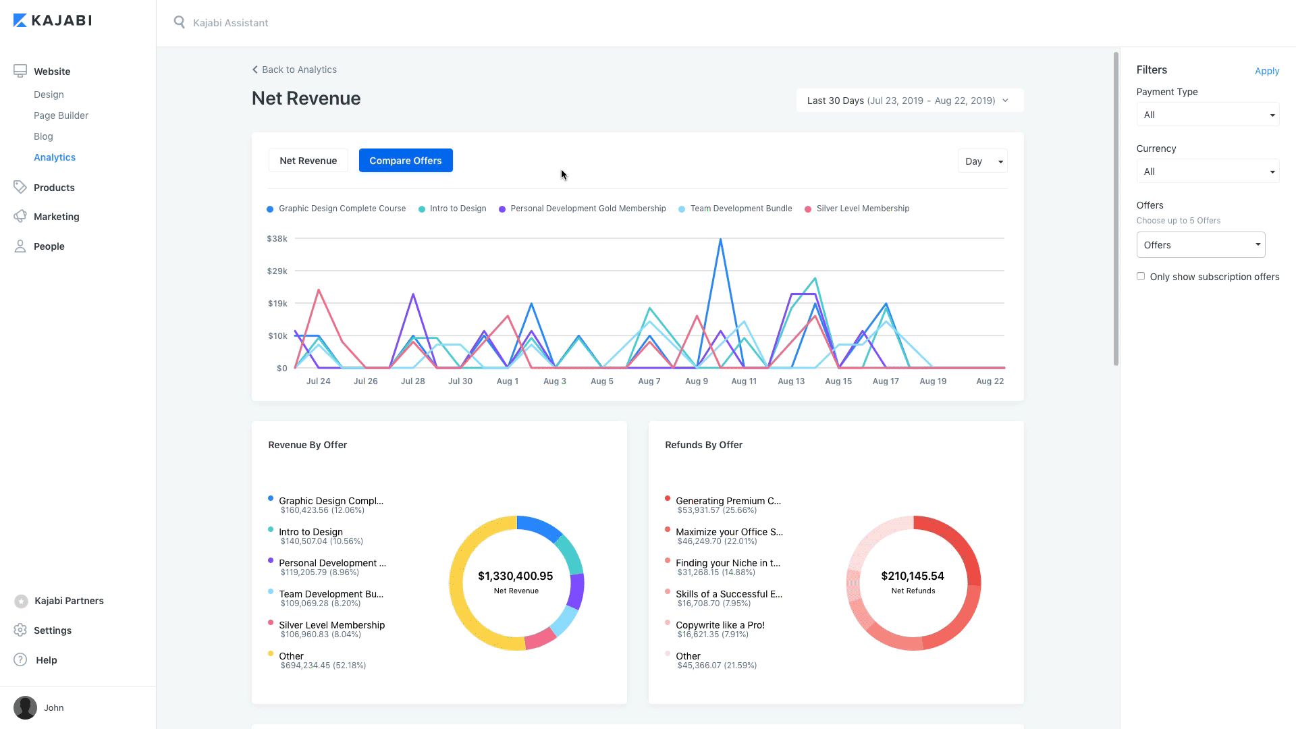Viewport: 1296px width, 729px height.
Task: Click the Website monitor icon
Action: [20, 71]
